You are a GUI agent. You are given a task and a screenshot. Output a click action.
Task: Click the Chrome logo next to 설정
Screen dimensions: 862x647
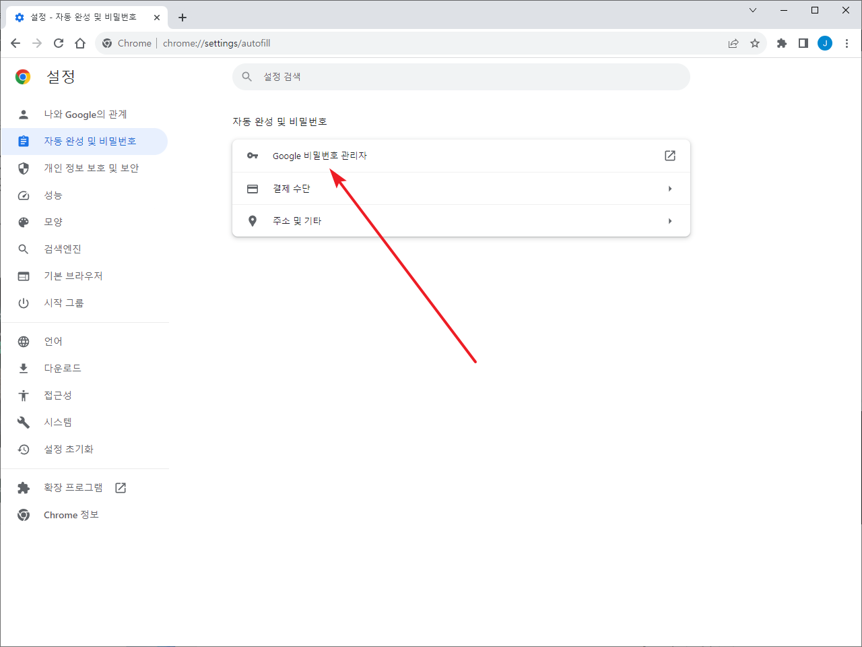click(x=23, y=77)
